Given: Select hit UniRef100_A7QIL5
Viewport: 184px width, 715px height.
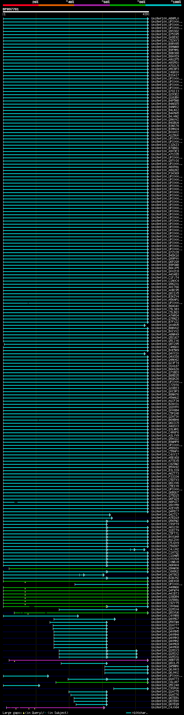Looking at the screenshot, I should tap(165, 66).
